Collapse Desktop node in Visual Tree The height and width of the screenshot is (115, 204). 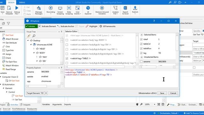pyautogui.click(x=28, y=41)
